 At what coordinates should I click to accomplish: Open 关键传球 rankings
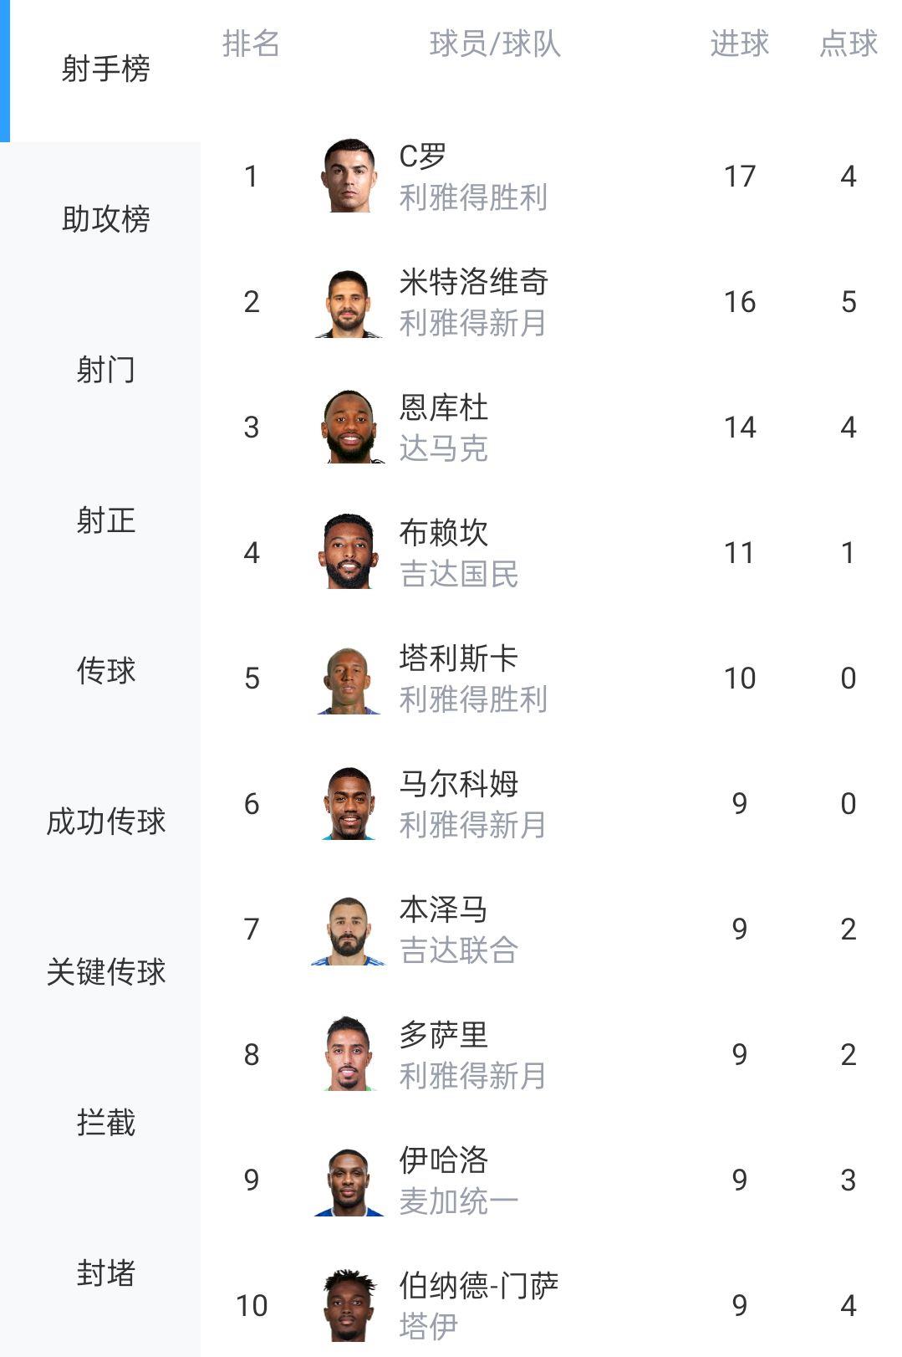click(x=105, y=972)
